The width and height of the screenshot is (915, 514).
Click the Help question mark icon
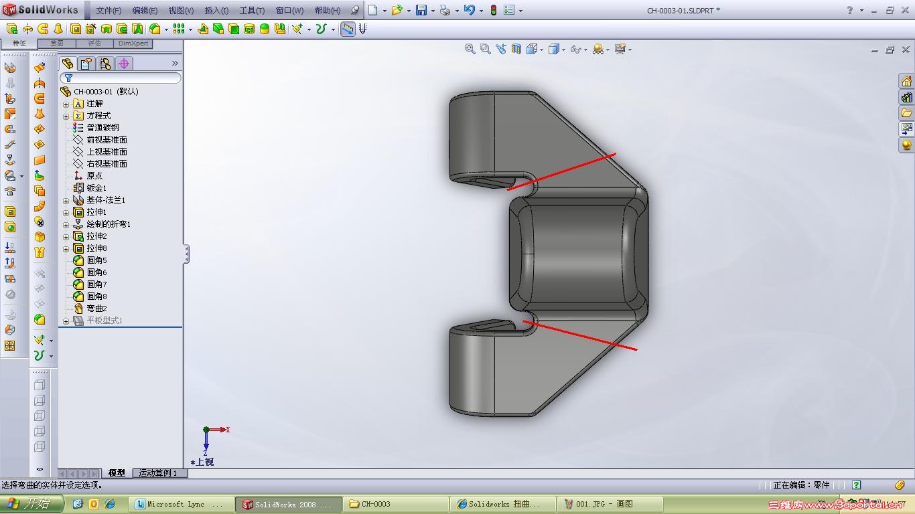coord(850,10)
